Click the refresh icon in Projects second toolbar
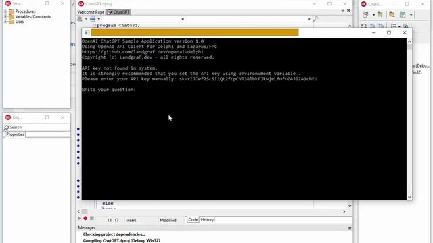The image size is (433, 243). point(364,26)
